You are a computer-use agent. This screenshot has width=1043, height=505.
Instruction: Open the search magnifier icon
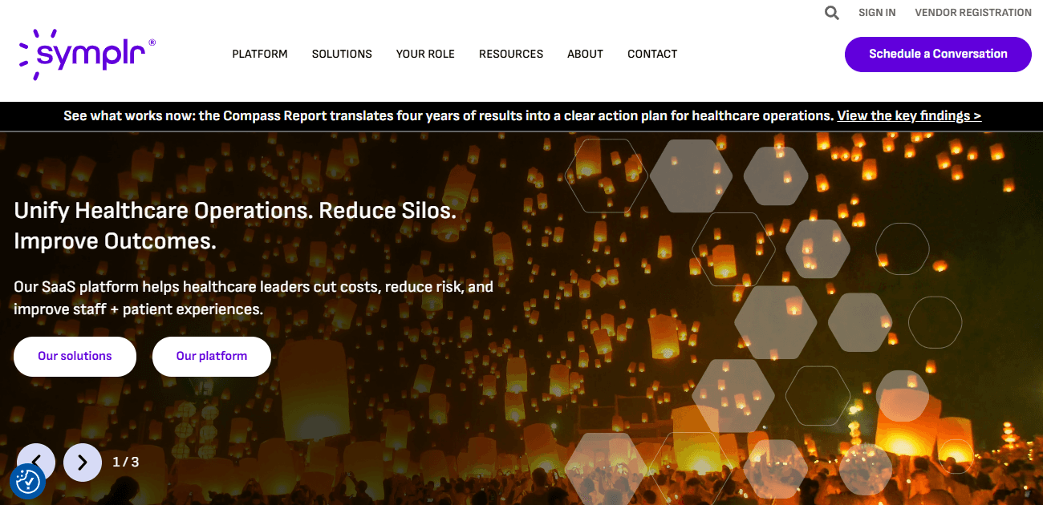point(831,12)
